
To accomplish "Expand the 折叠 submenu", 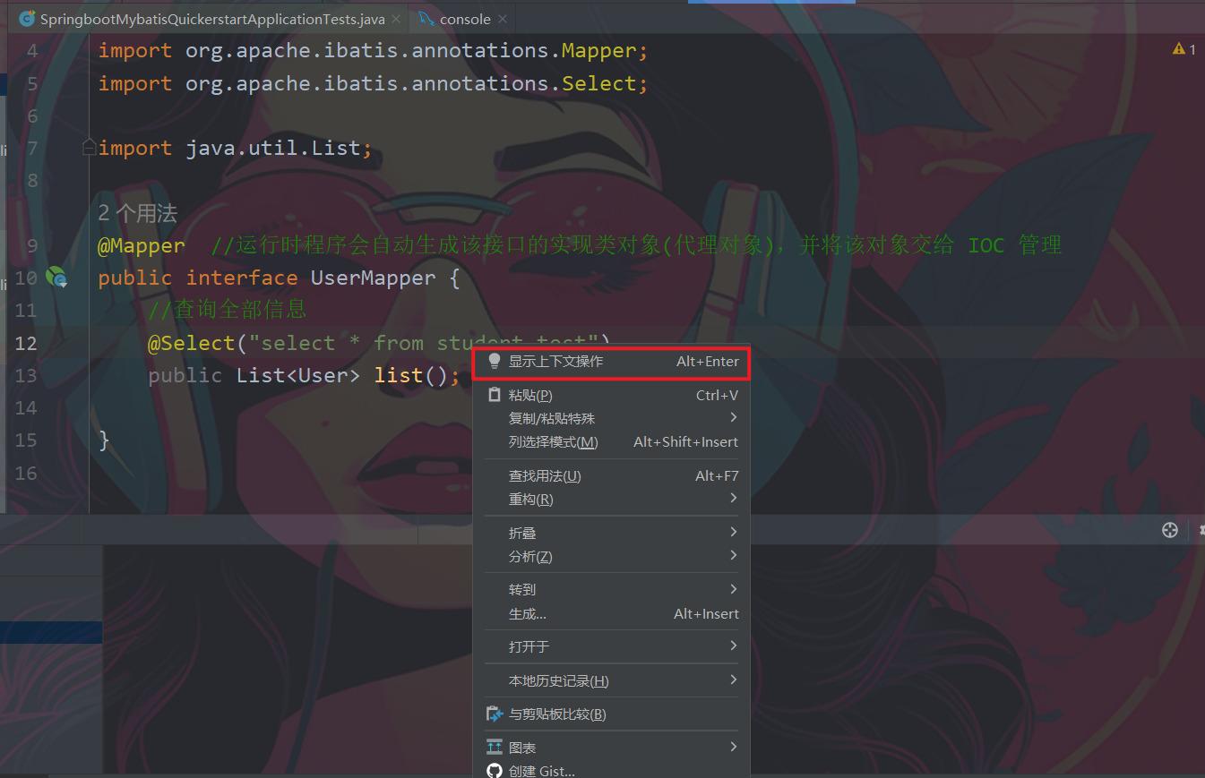I will point(611,533).
